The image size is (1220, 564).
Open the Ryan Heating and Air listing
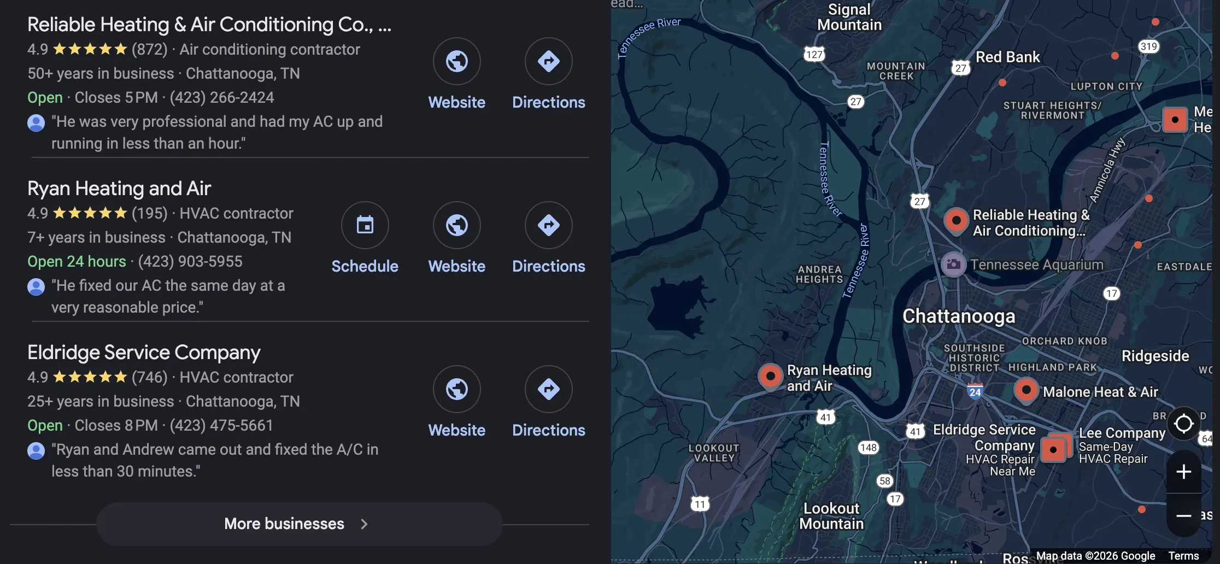pos(119,189)
